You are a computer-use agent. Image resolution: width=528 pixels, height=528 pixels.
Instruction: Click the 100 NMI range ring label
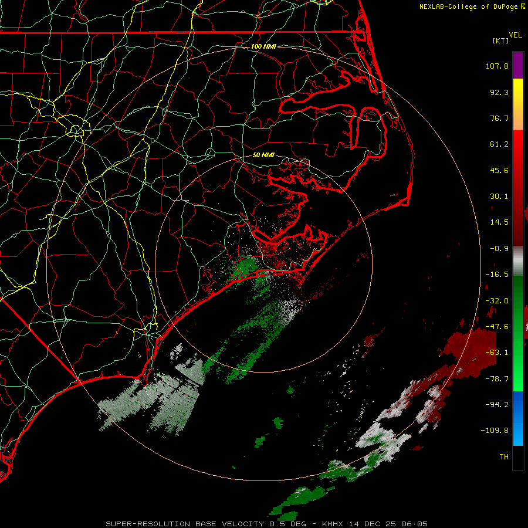[263, 46]
